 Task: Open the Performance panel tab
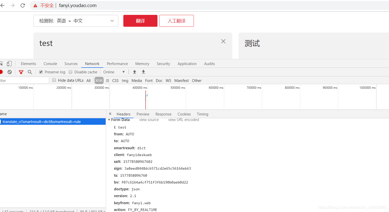pos(117,64)
